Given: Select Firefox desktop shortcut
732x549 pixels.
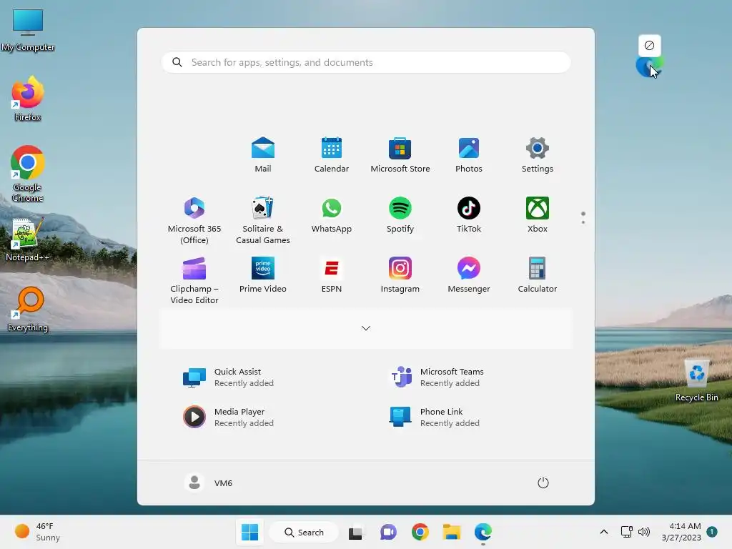Looking at the screenshot, I should (x=28, y=99).
